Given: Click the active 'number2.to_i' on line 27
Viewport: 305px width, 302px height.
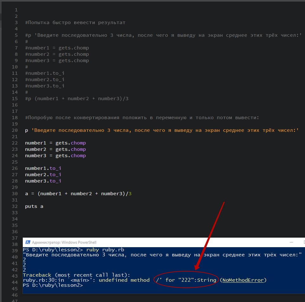Looking at the screenshot, I should 43,175.
